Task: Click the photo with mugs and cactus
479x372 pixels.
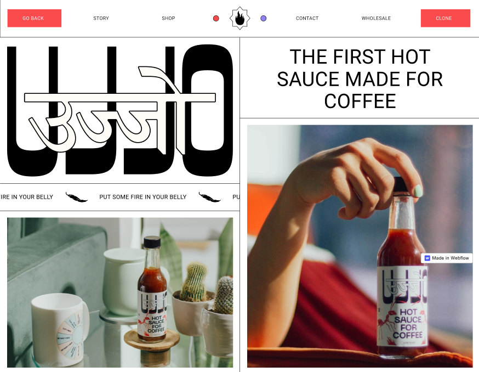Action: click(120, 292)
